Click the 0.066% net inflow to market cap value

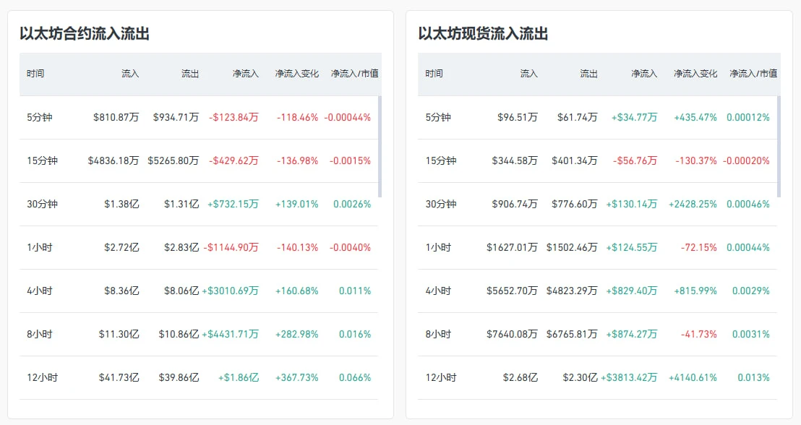pos(355,378)
